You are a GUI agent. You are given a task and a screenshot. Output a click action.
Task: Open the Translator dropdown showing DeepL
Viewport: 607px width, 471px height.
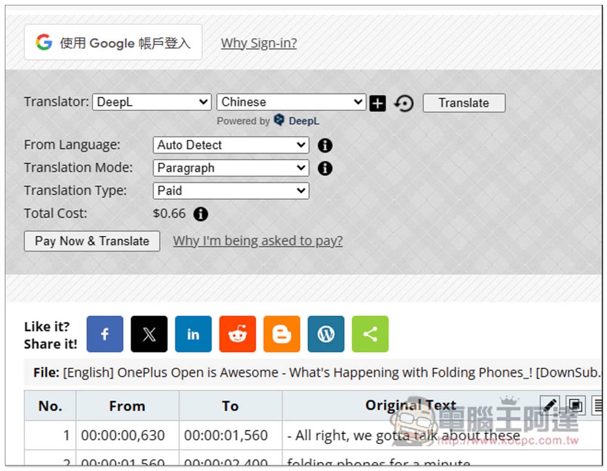click(152, 102)
